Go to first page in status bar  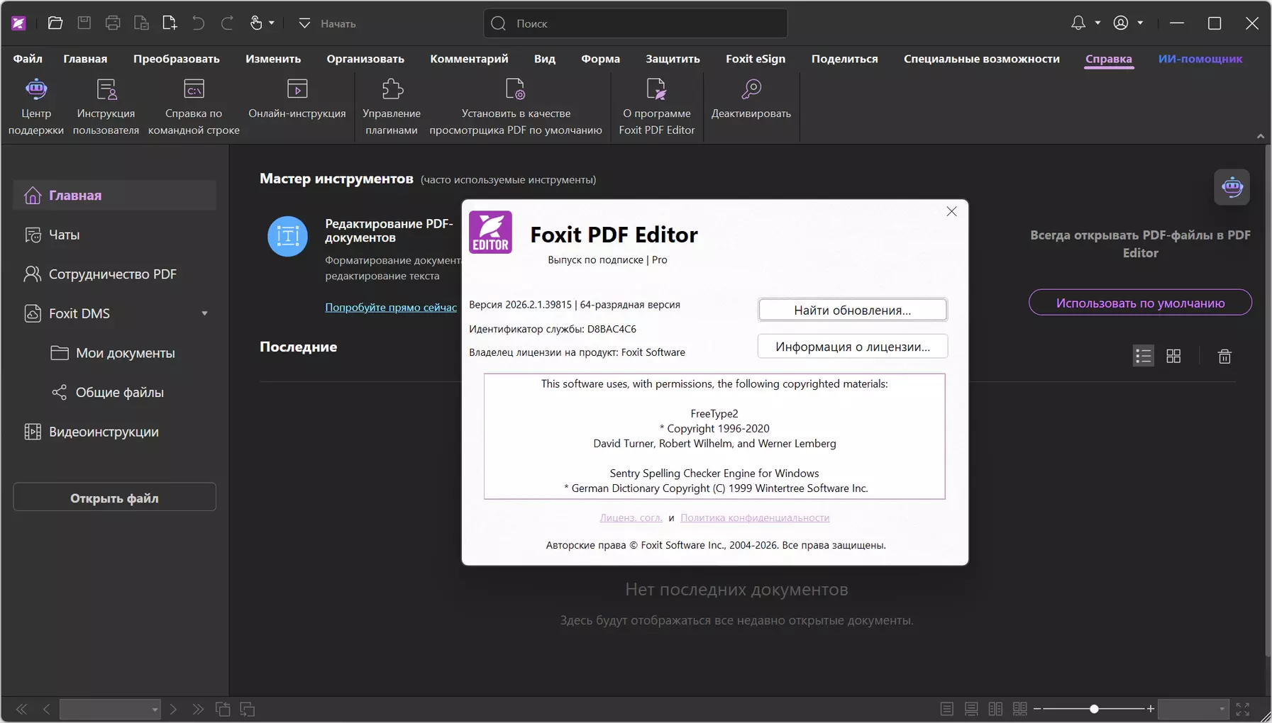tap(22, 709)
